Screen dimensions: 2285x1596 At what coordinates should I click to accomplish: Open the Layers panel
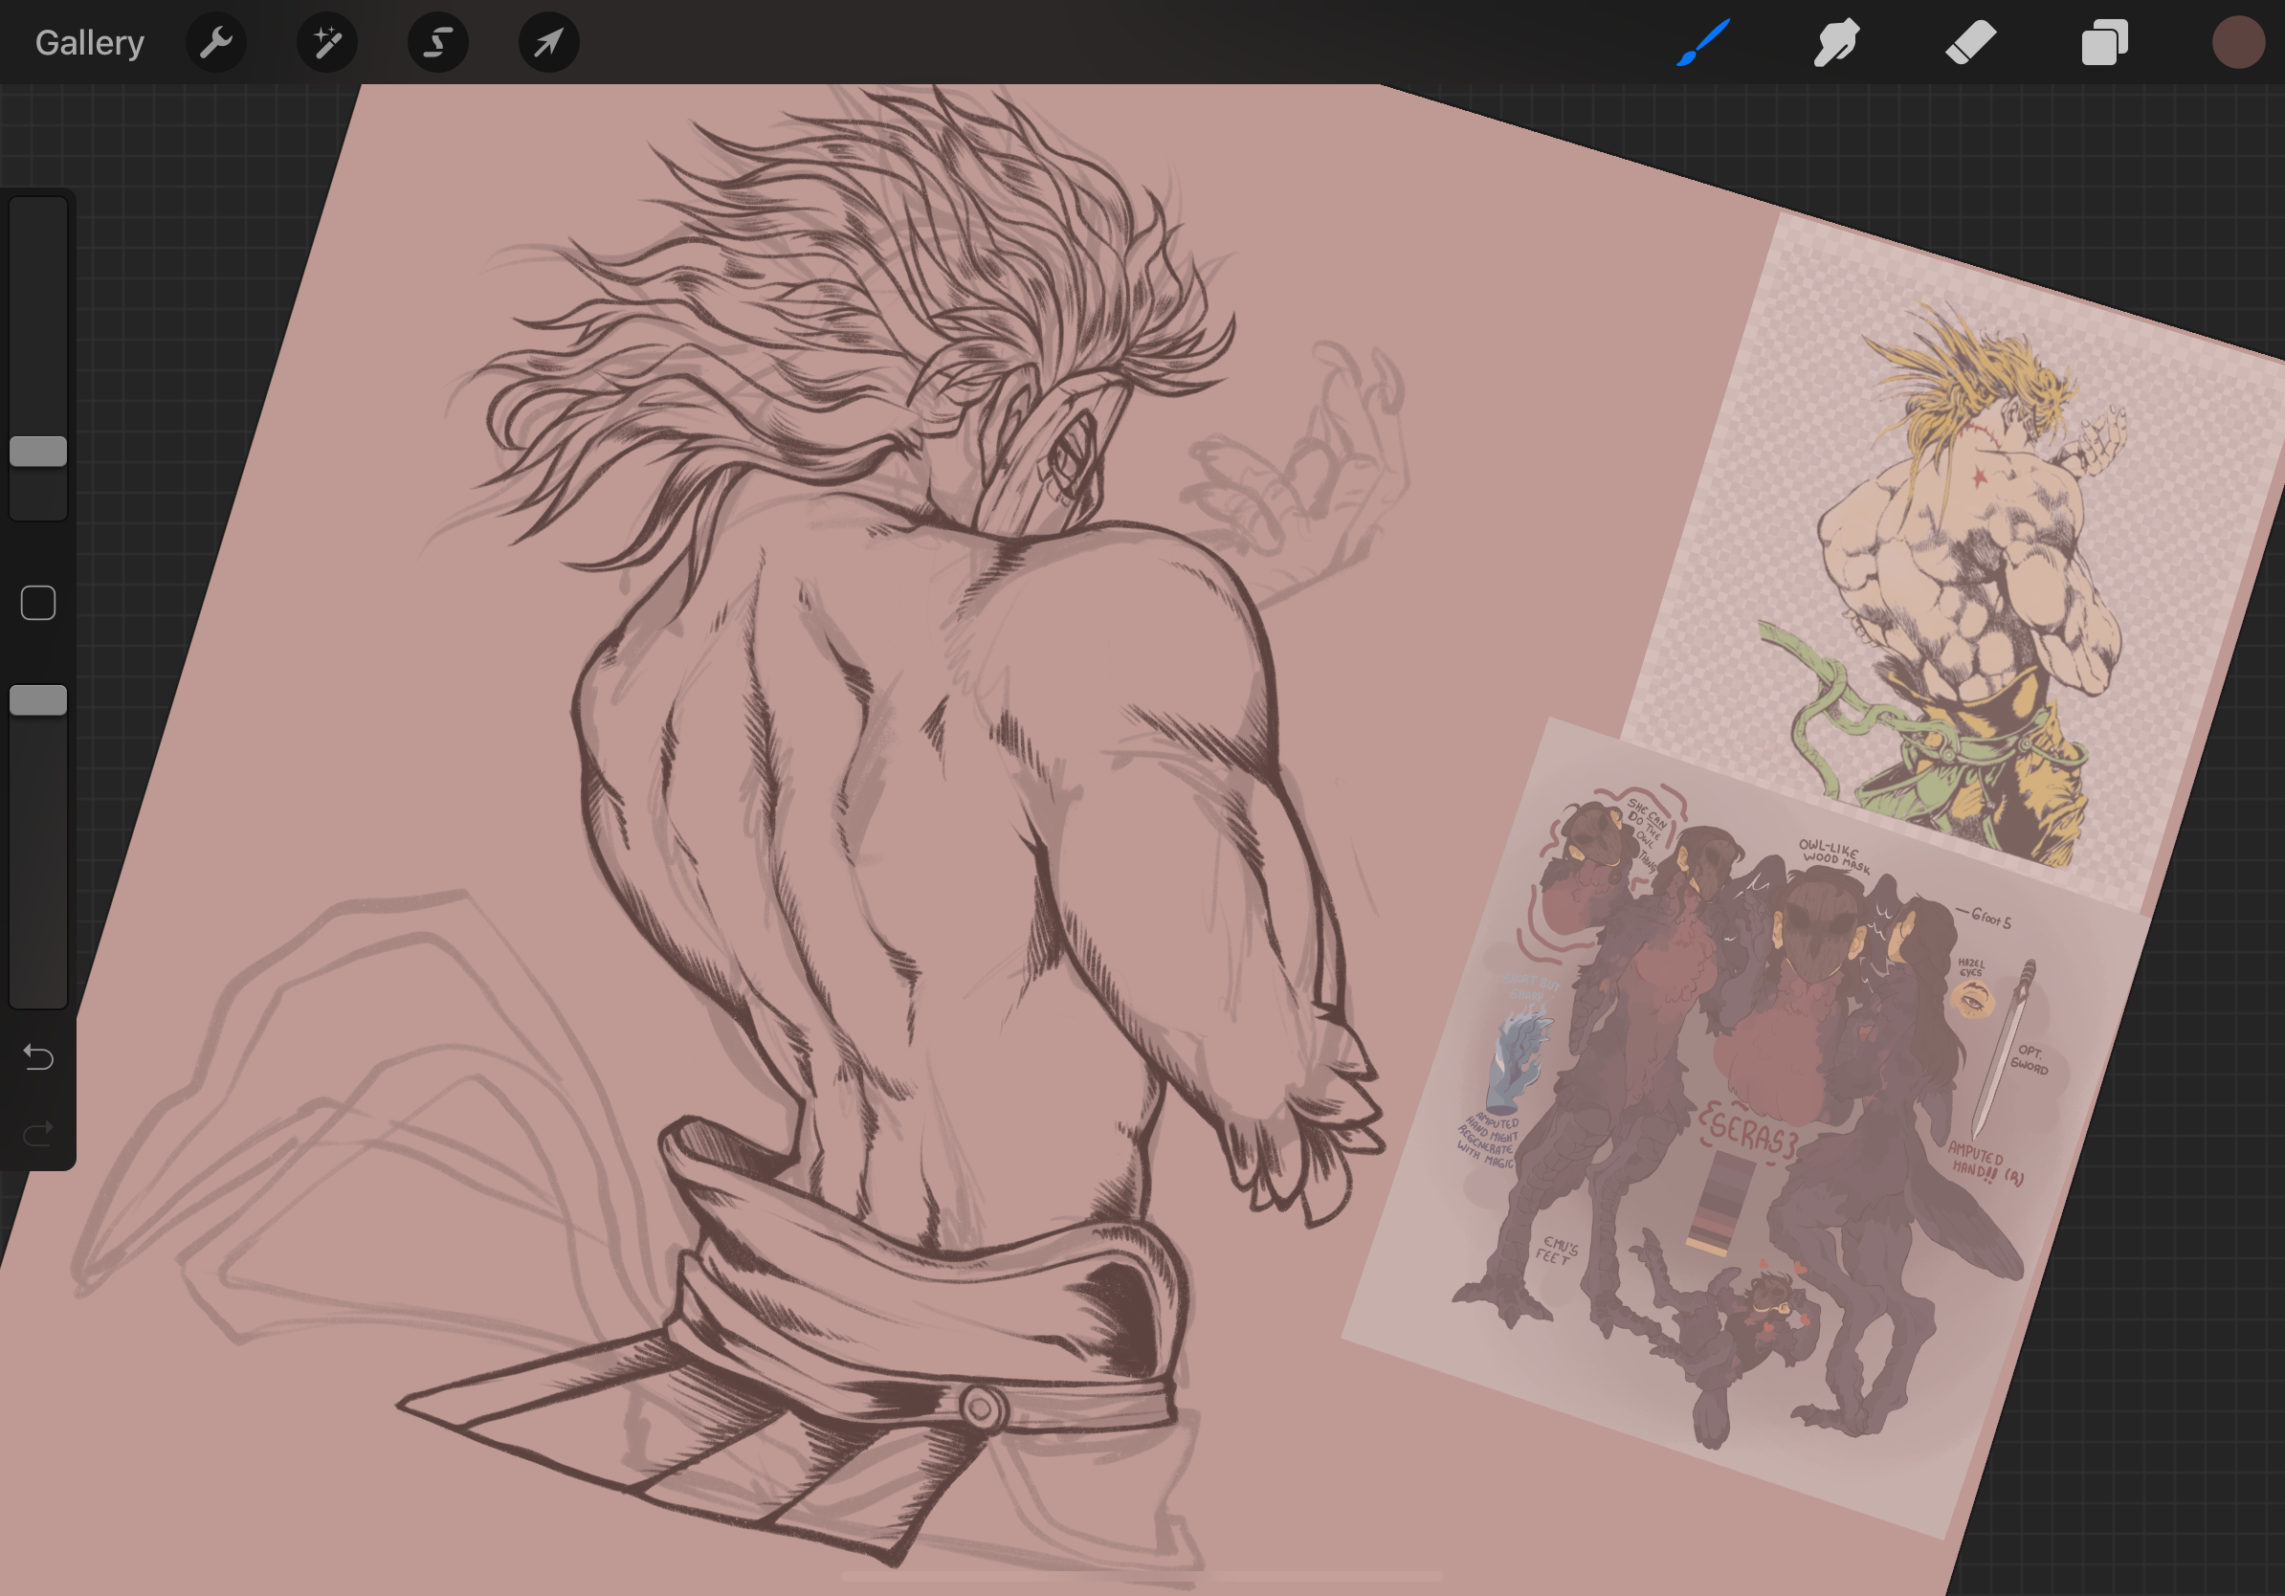click(x=2105, y=43)
